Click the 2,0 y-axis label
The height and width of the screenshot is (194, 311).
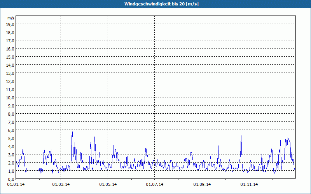[x=11, y=163]
